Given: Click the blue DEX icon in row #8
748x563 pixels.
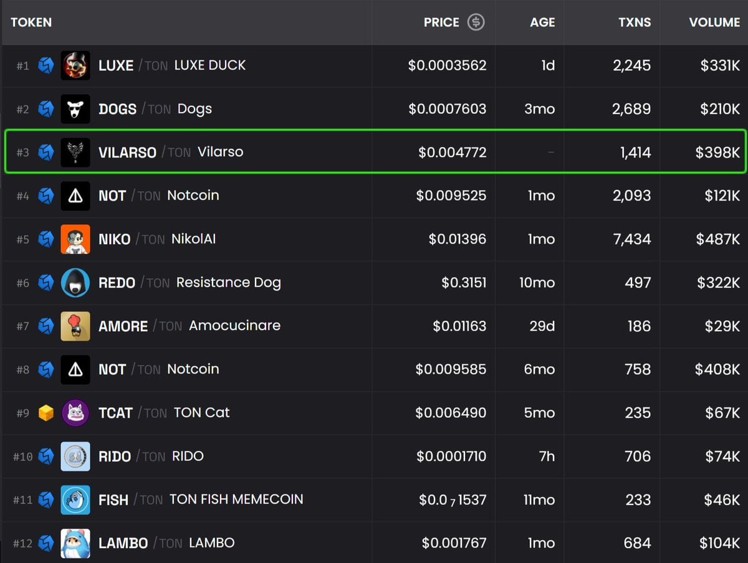Looking at the screenshot, I should click(x=46, y=369).
